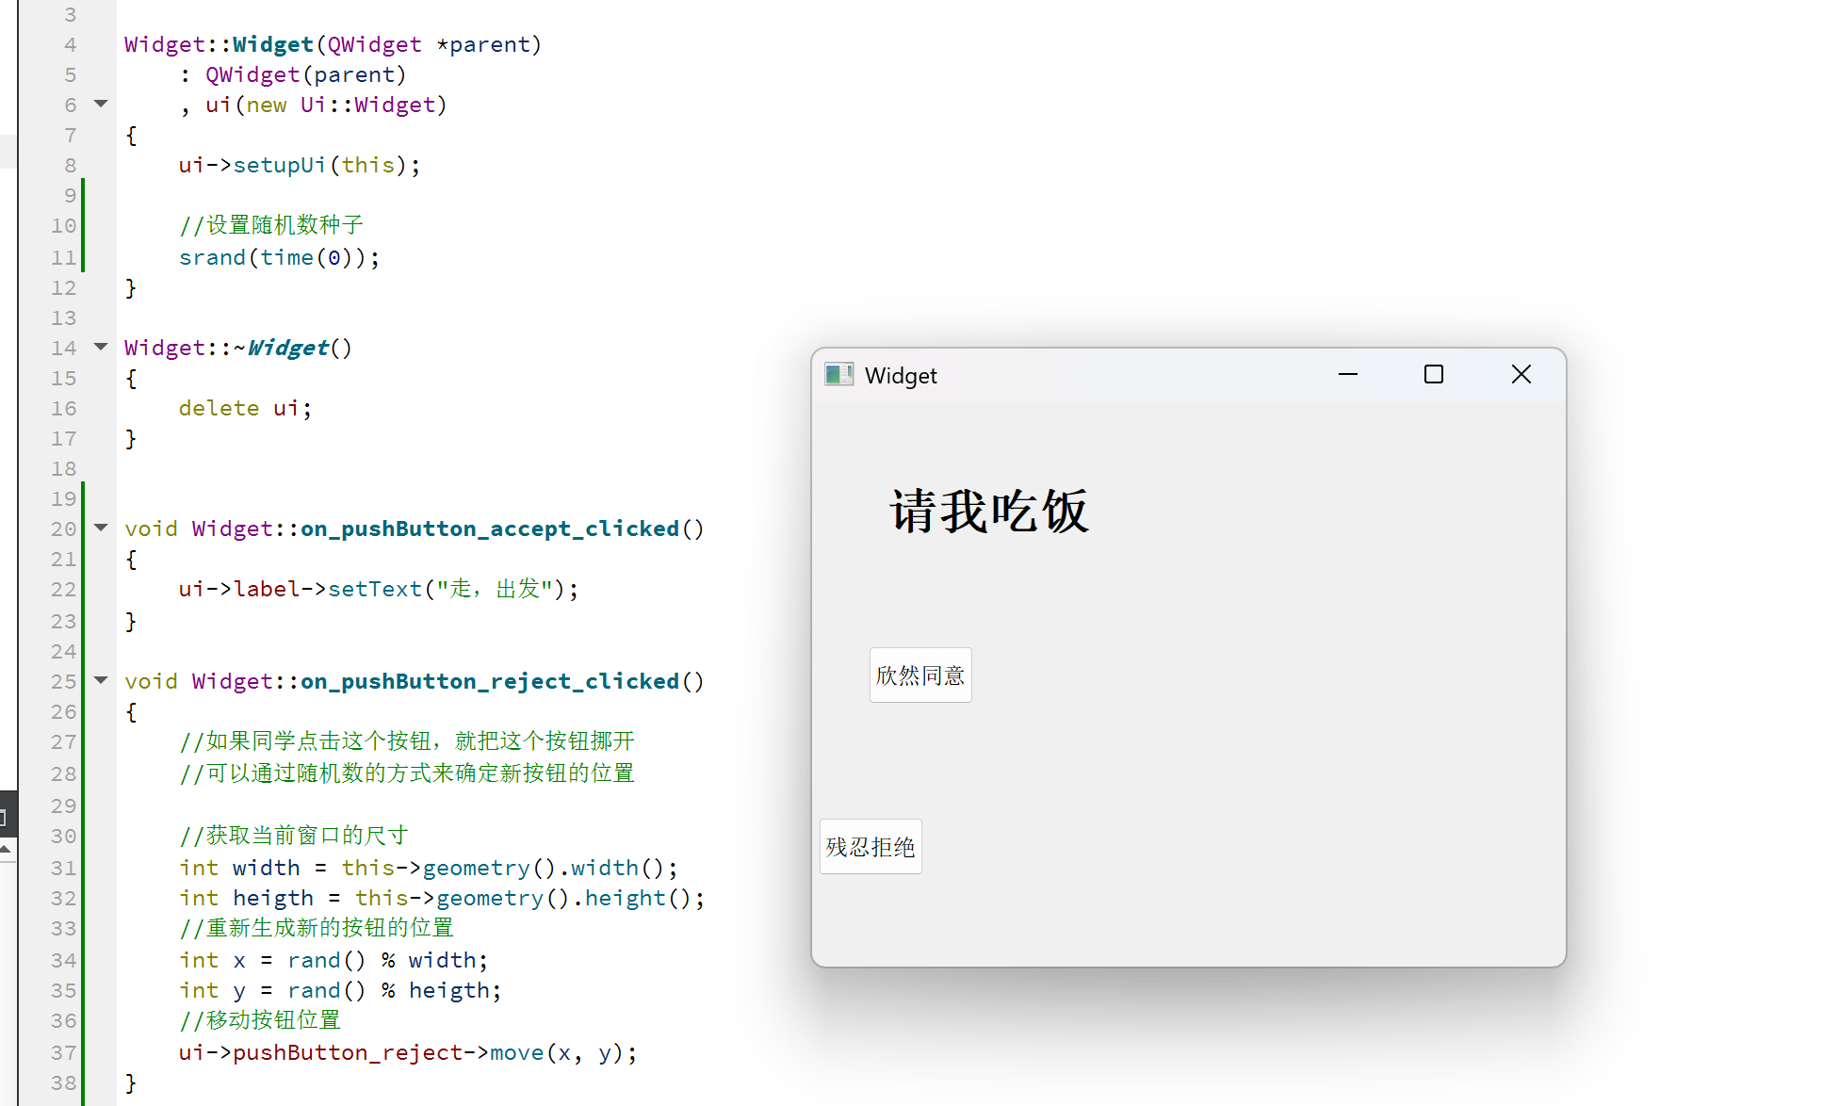Image resolution: width=1822 pixels, height=1106 pixels.
Task: Place cursor on setText call
Action: [374, 590]
